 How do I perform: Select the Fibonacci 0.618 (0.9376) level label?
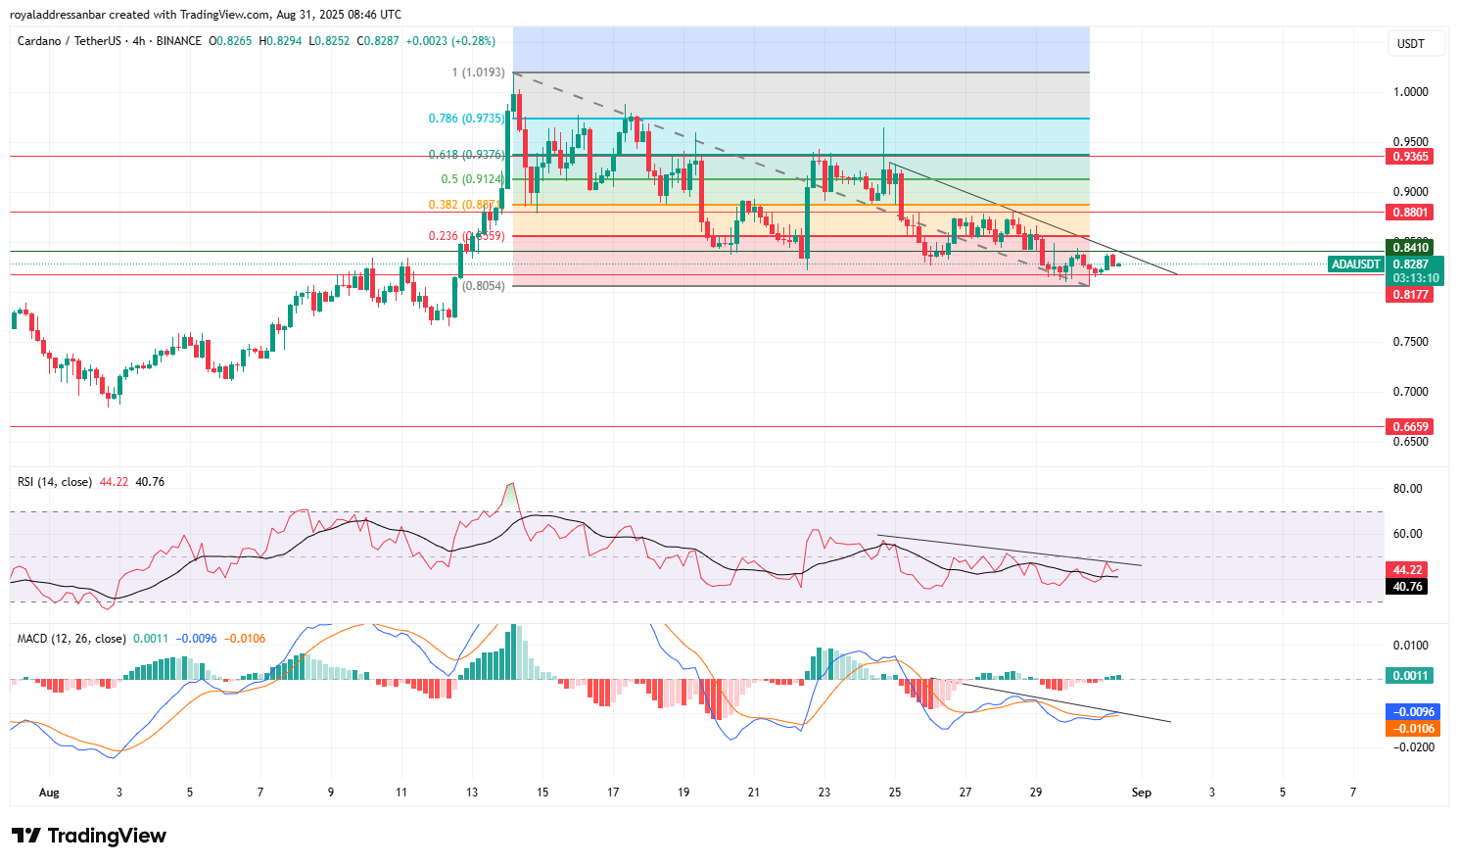[x=467, y=155]
